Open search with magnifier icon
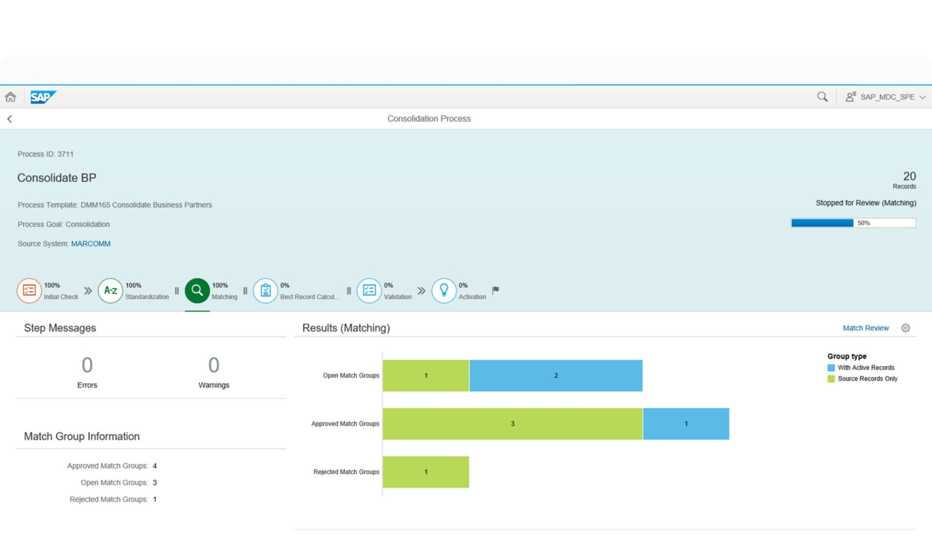This screenshot has width=932, height=548. [x=822, y=97]
